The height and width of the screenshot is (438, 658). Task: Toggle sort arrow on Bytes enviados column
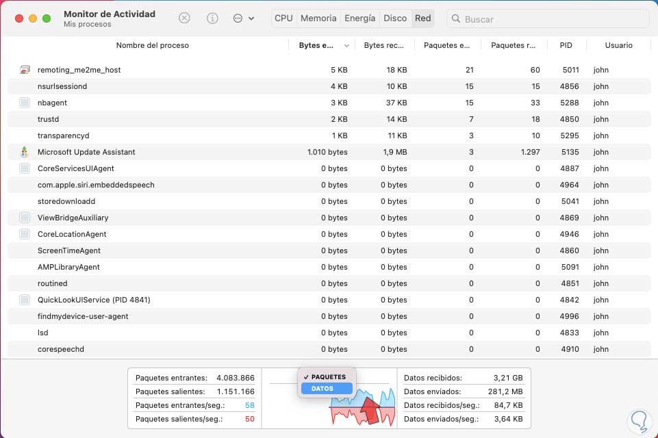click(x=346, y=46)
